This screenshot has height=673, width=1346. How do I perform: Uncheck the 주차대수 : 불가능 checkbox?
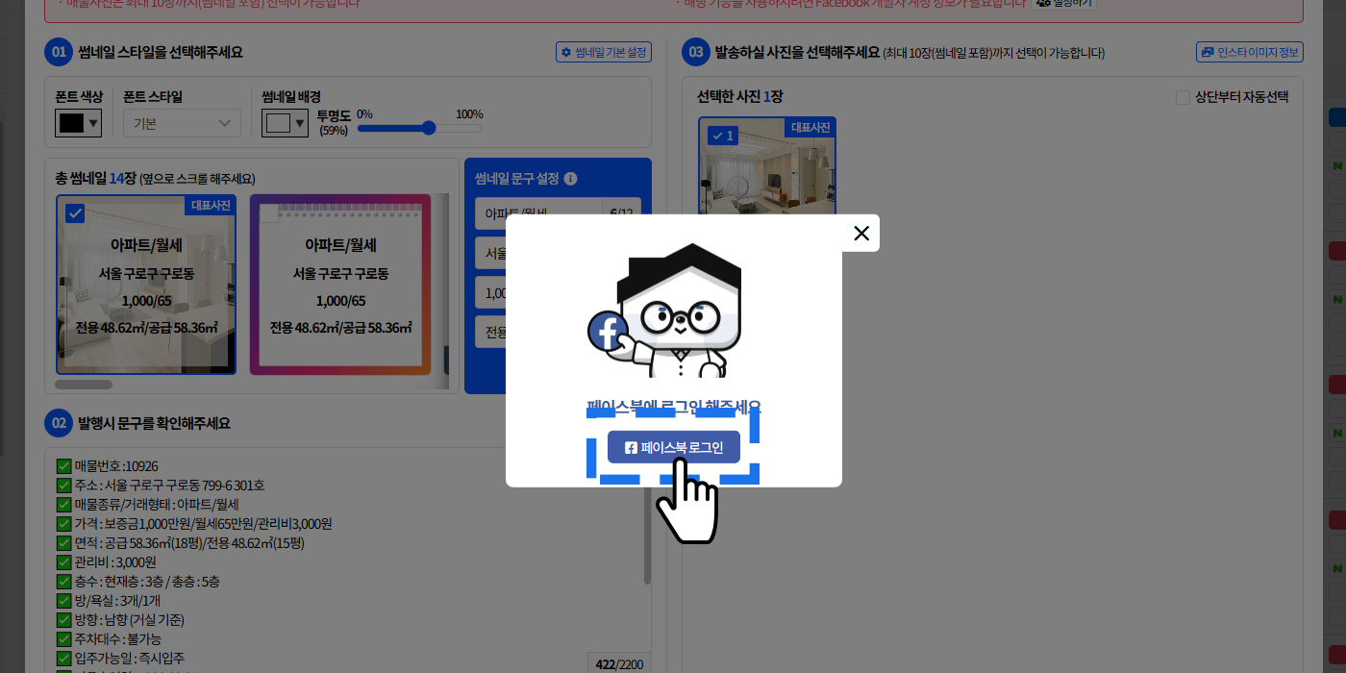[64, 639]
